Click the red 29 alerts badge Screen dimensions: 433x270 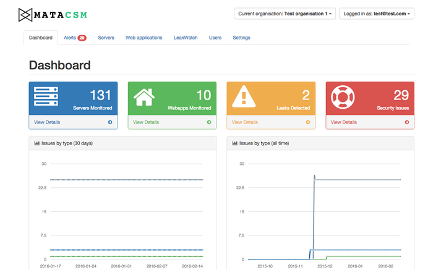(82, 38)
